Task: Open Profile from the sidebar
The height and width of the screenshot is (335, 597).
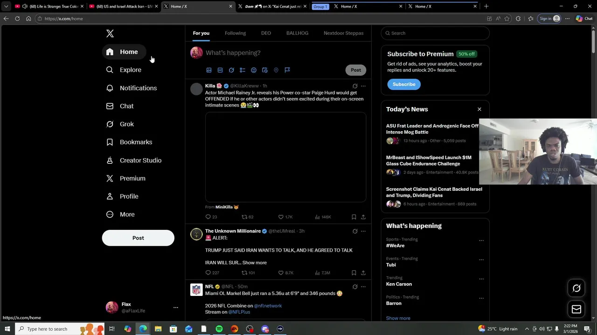Action: click(123, 196)
